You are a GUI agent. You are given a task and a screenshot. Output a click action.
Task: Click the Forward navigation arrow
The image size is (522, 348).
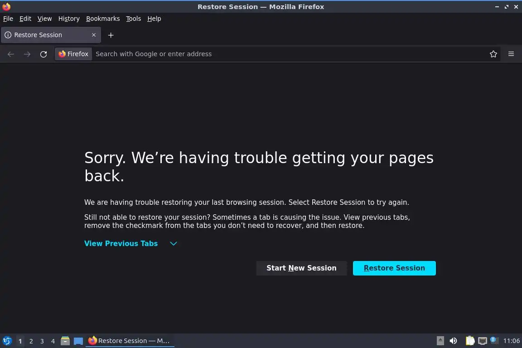[27, 54]
